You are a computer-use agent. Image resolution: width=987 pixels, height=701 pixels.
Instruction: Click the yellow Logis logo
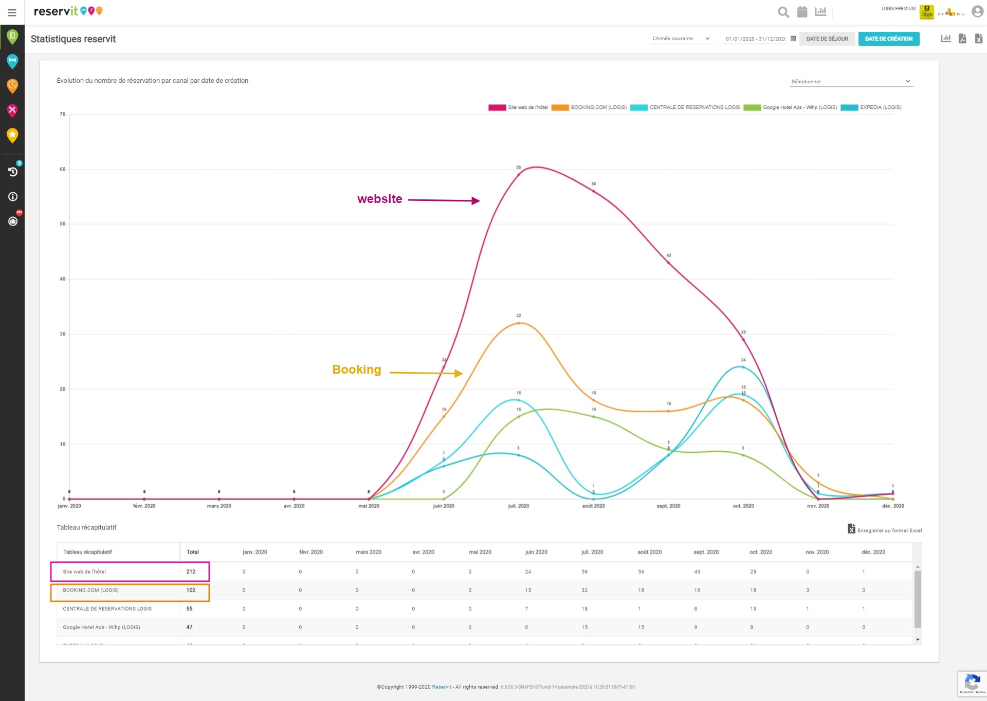(x=927, y=12)
